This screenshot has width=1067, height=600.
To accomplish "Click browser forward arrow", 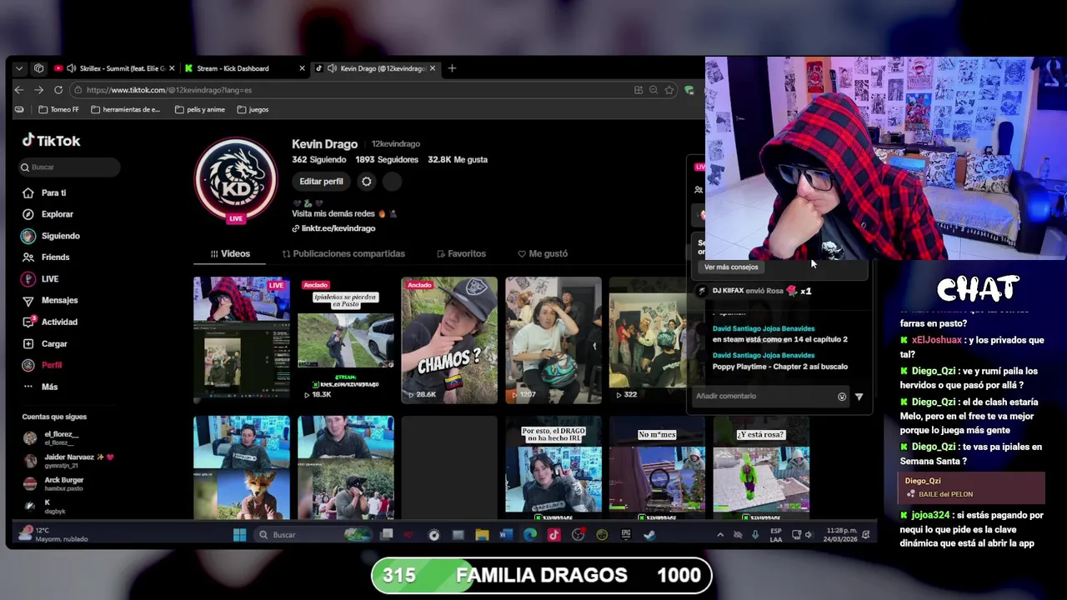I will tap(38, 90).
